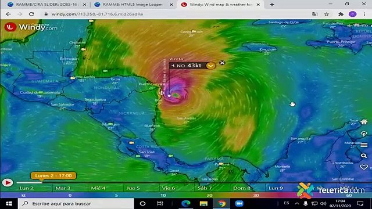372x209 pixels.
Task: Click the Lunes 2 - 17:00 time label
Action: (53, 175)
